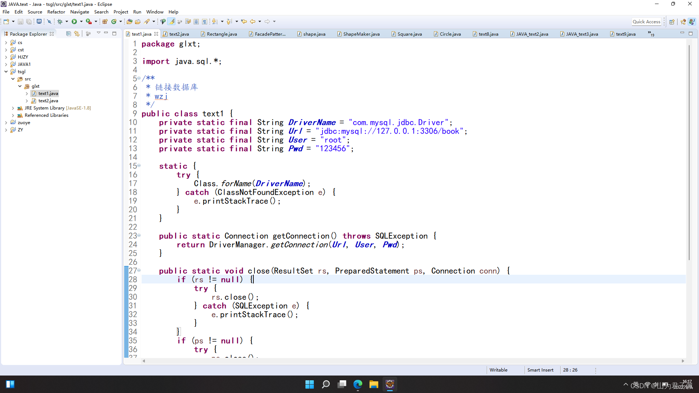
Task: Open the Run button dropdown arrow
Action: (x=81, y=22)
